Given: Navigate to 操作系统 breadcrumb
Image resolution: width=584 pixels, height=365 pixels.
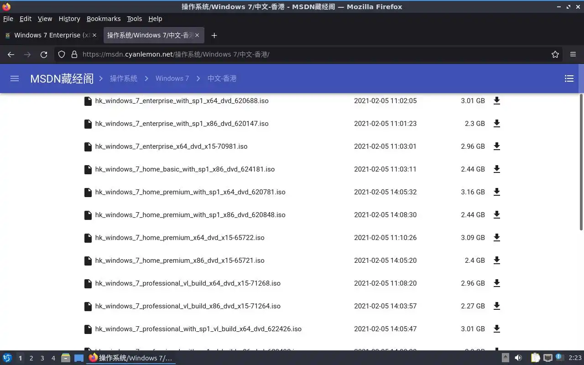Looking at the screenshot, I should [124, 78].
